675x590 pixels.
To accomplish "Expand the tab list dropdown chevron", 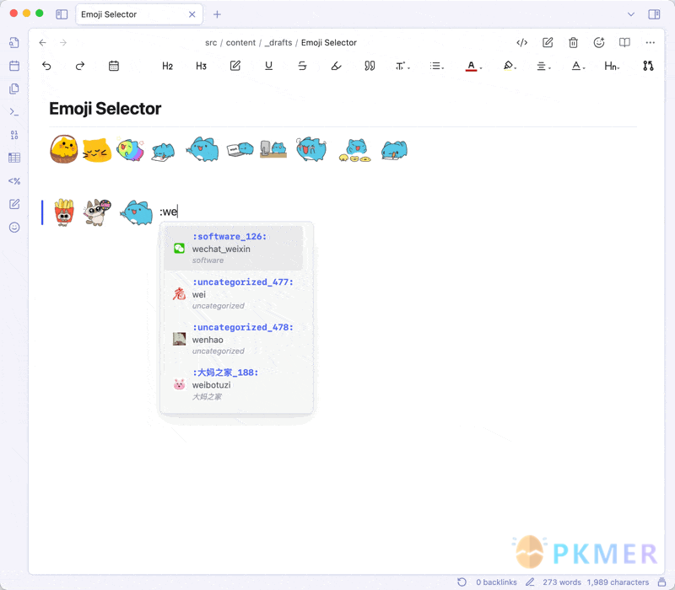I will (x=631, y=14).
